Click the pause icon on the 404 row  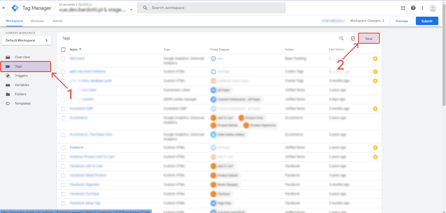tap(375, 59)
